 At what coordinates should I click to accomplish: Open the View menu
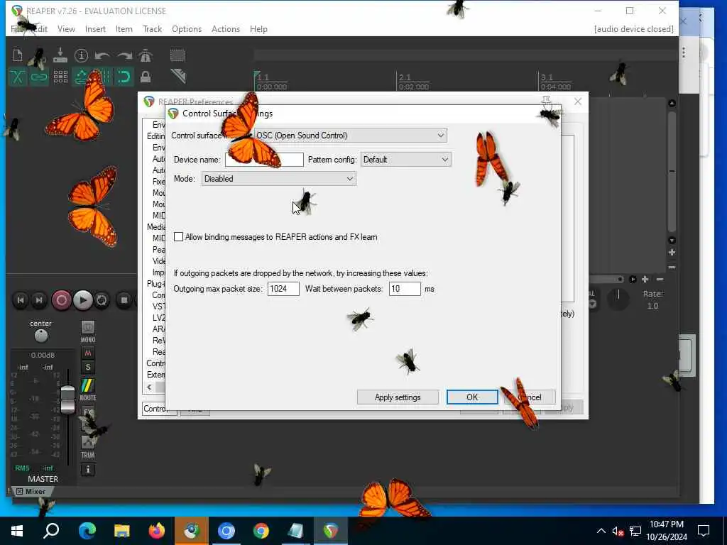pos(66,28)
